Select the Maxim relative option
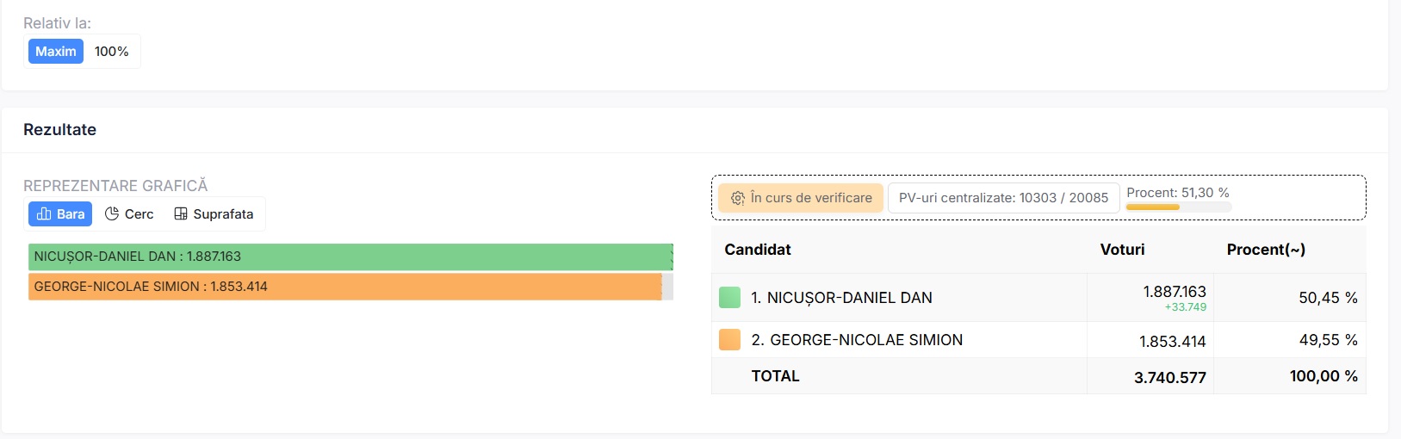This screenshot has width=1401, height=439. [56, 52]
